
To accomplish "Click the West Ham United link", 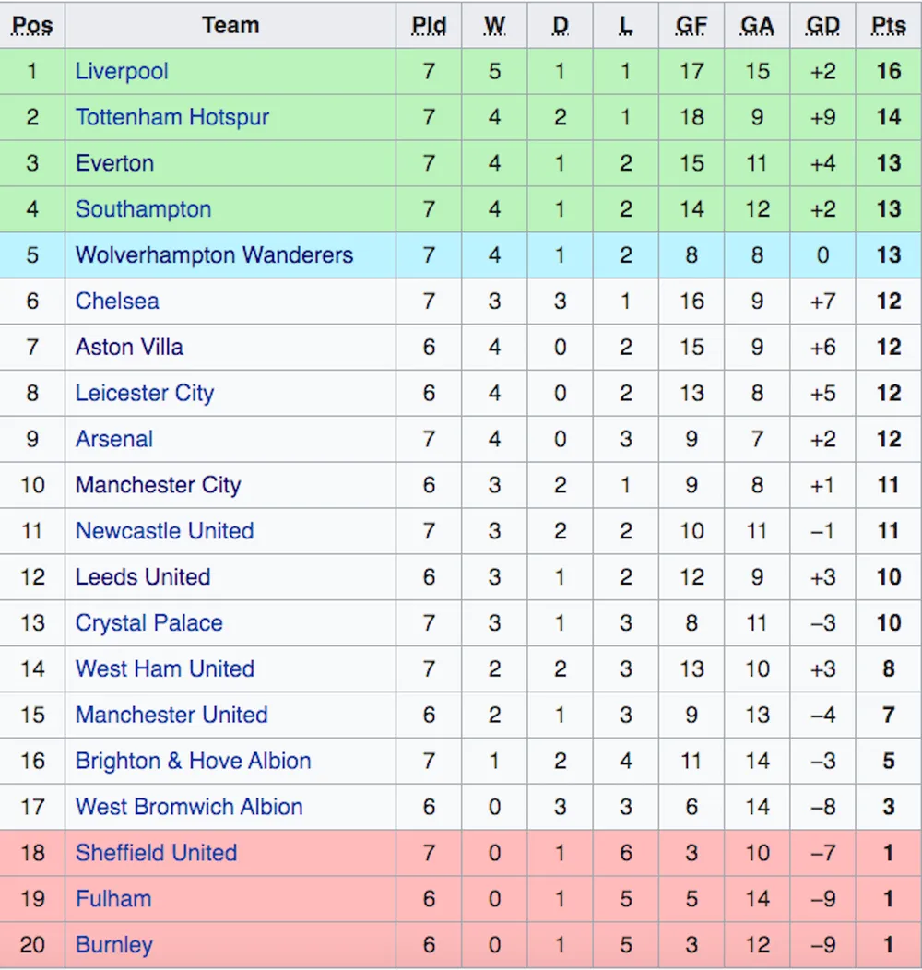I will [165, 668].
